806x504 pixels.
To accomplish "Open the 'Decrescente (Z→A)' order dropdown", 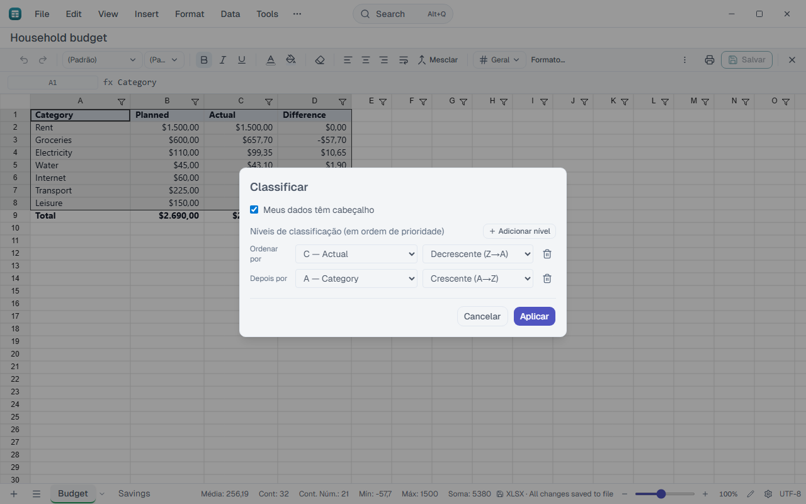I will tap(478, 254).
